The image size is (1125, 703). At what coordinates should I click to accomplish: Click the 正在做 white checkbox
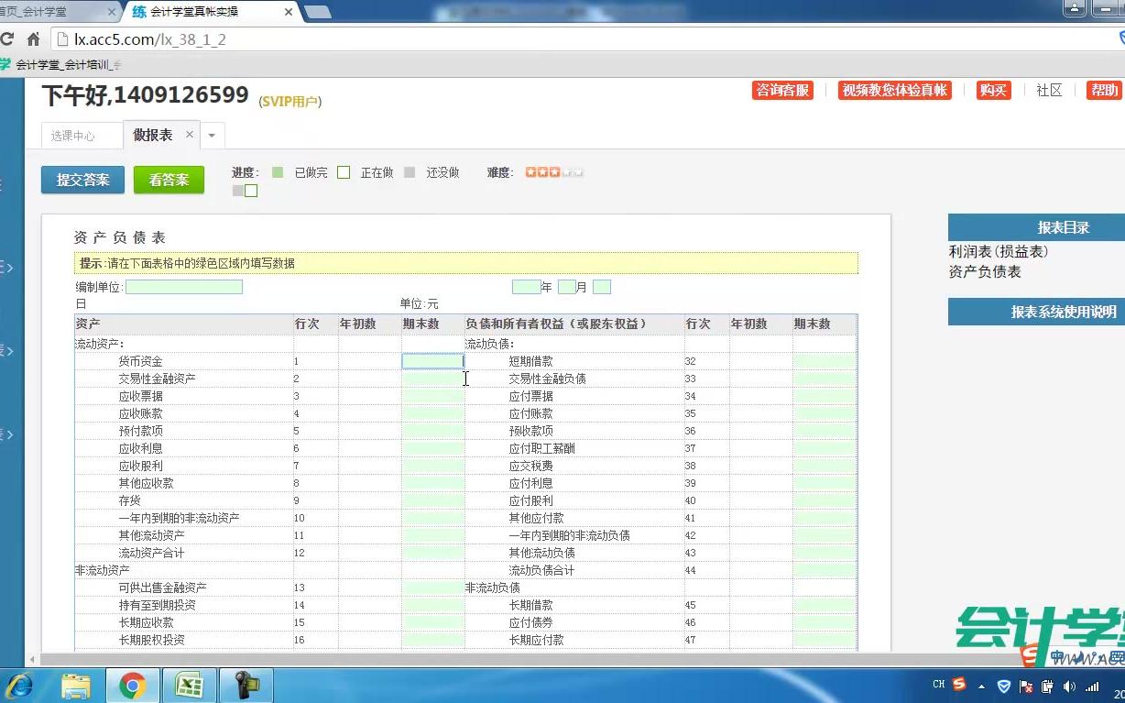[343, 172]
